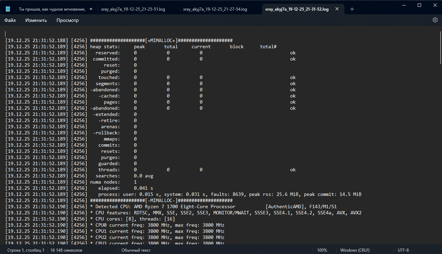
Task: Click the UTF-8 encoding indicator
Action: click(x=403, y=250)
